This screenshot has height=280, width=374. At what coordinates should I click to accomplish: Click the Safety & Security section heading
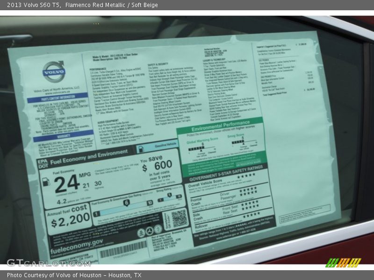click(x=158, y=64)
